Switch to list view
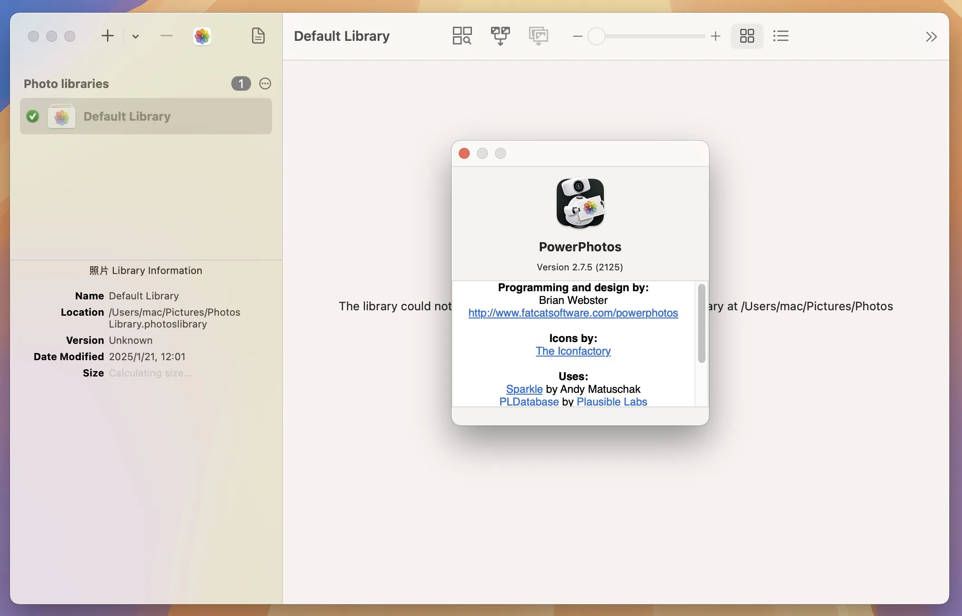The height and width of the screenshot is (616, 962). point(781,36)
